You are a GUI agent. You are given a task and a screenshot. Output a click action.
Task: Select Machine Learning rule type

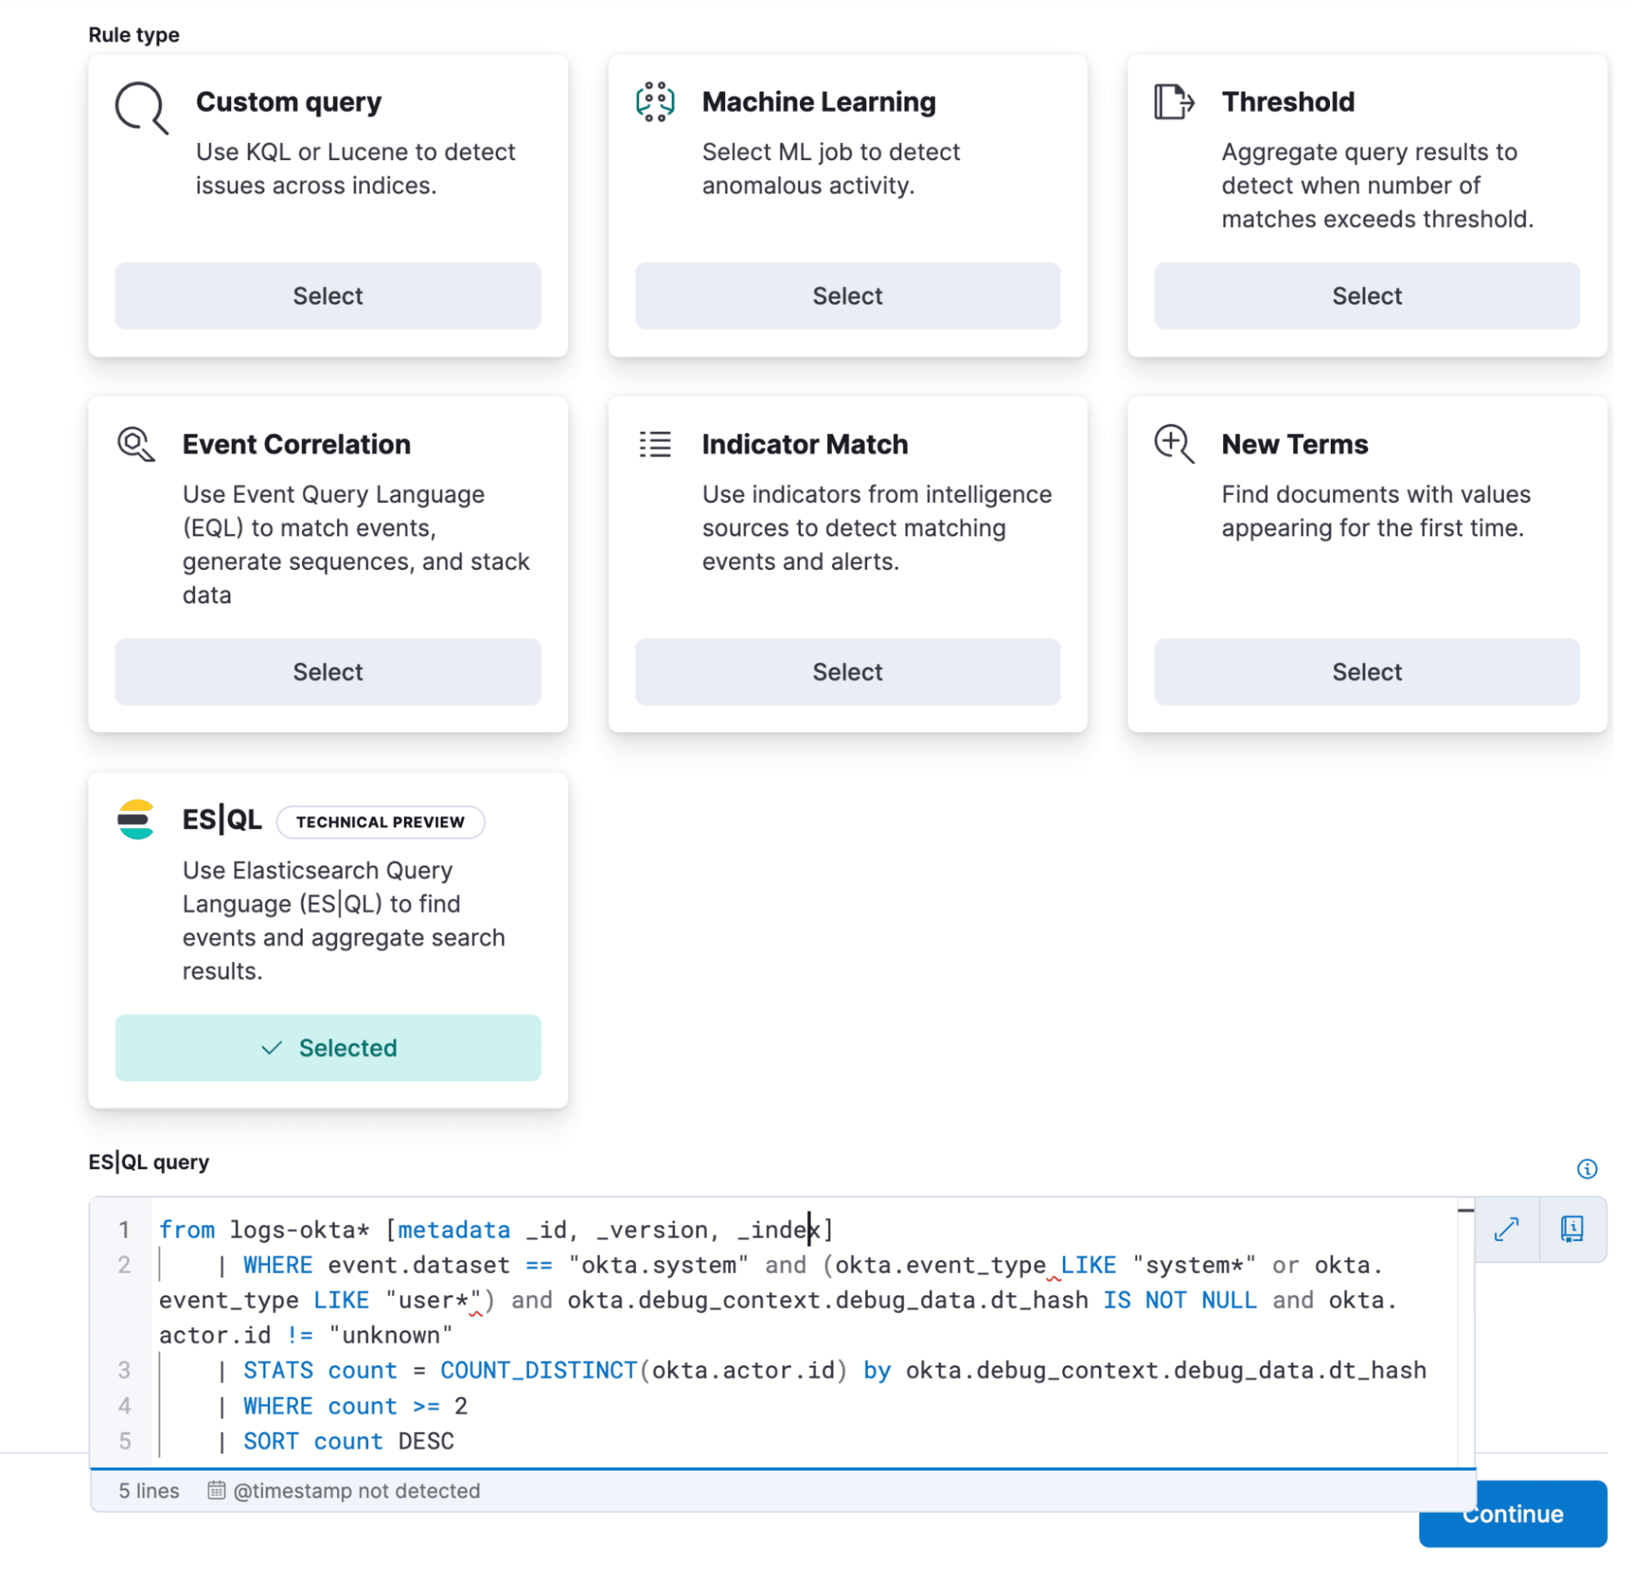point(847,296)
